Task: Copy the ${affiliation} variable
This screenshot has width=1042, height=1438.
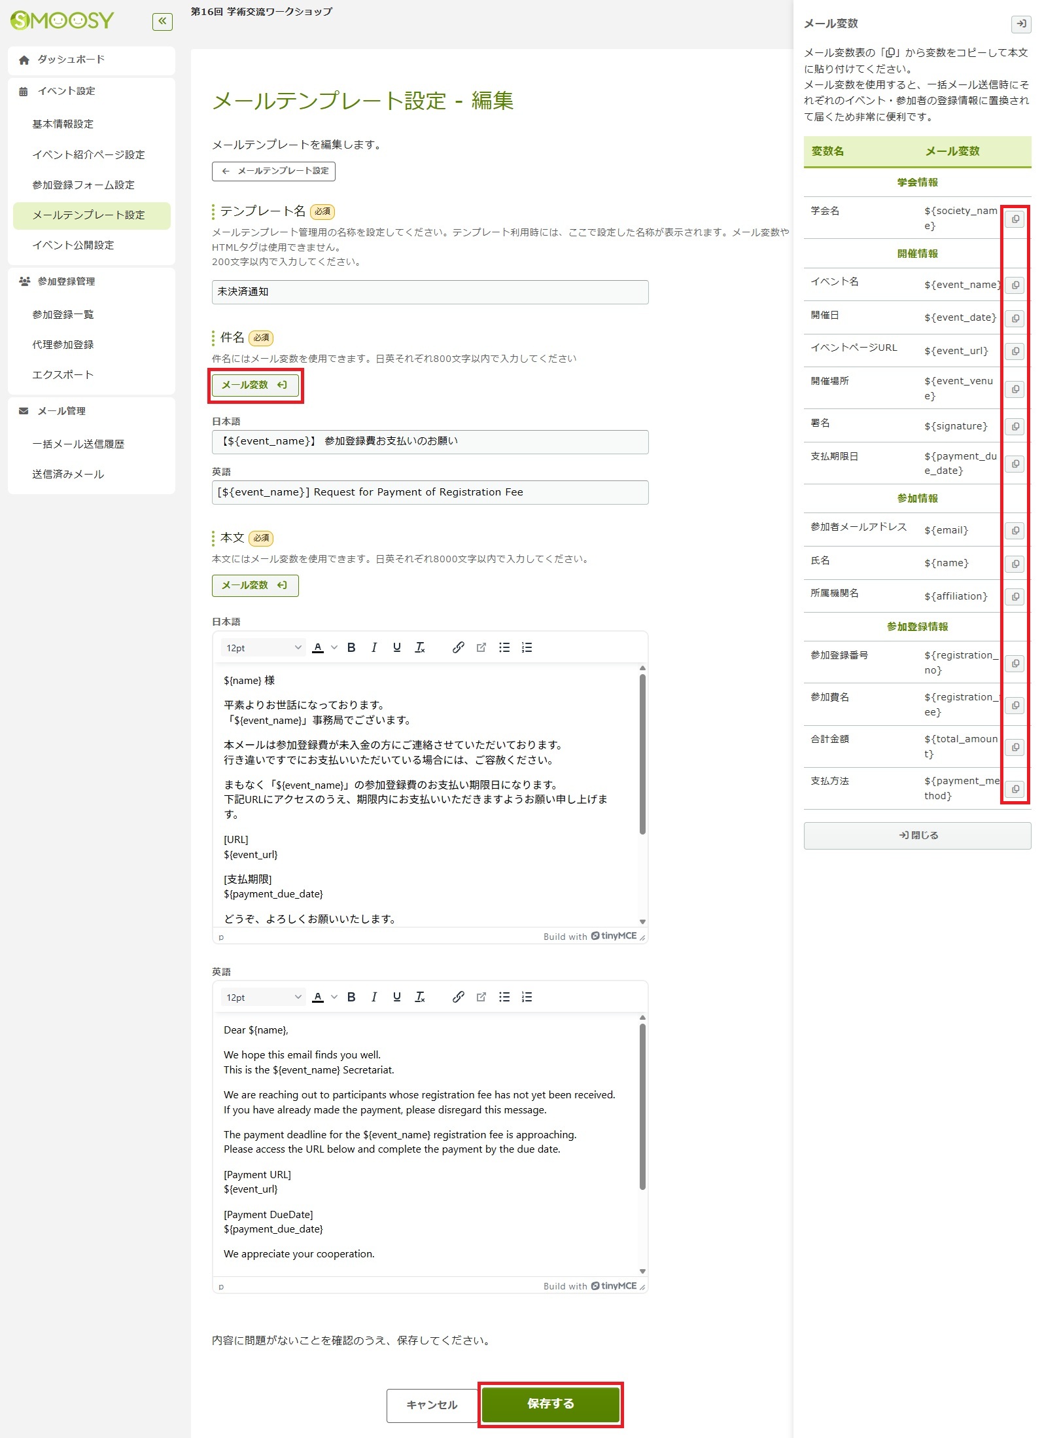Action: 1015,597
